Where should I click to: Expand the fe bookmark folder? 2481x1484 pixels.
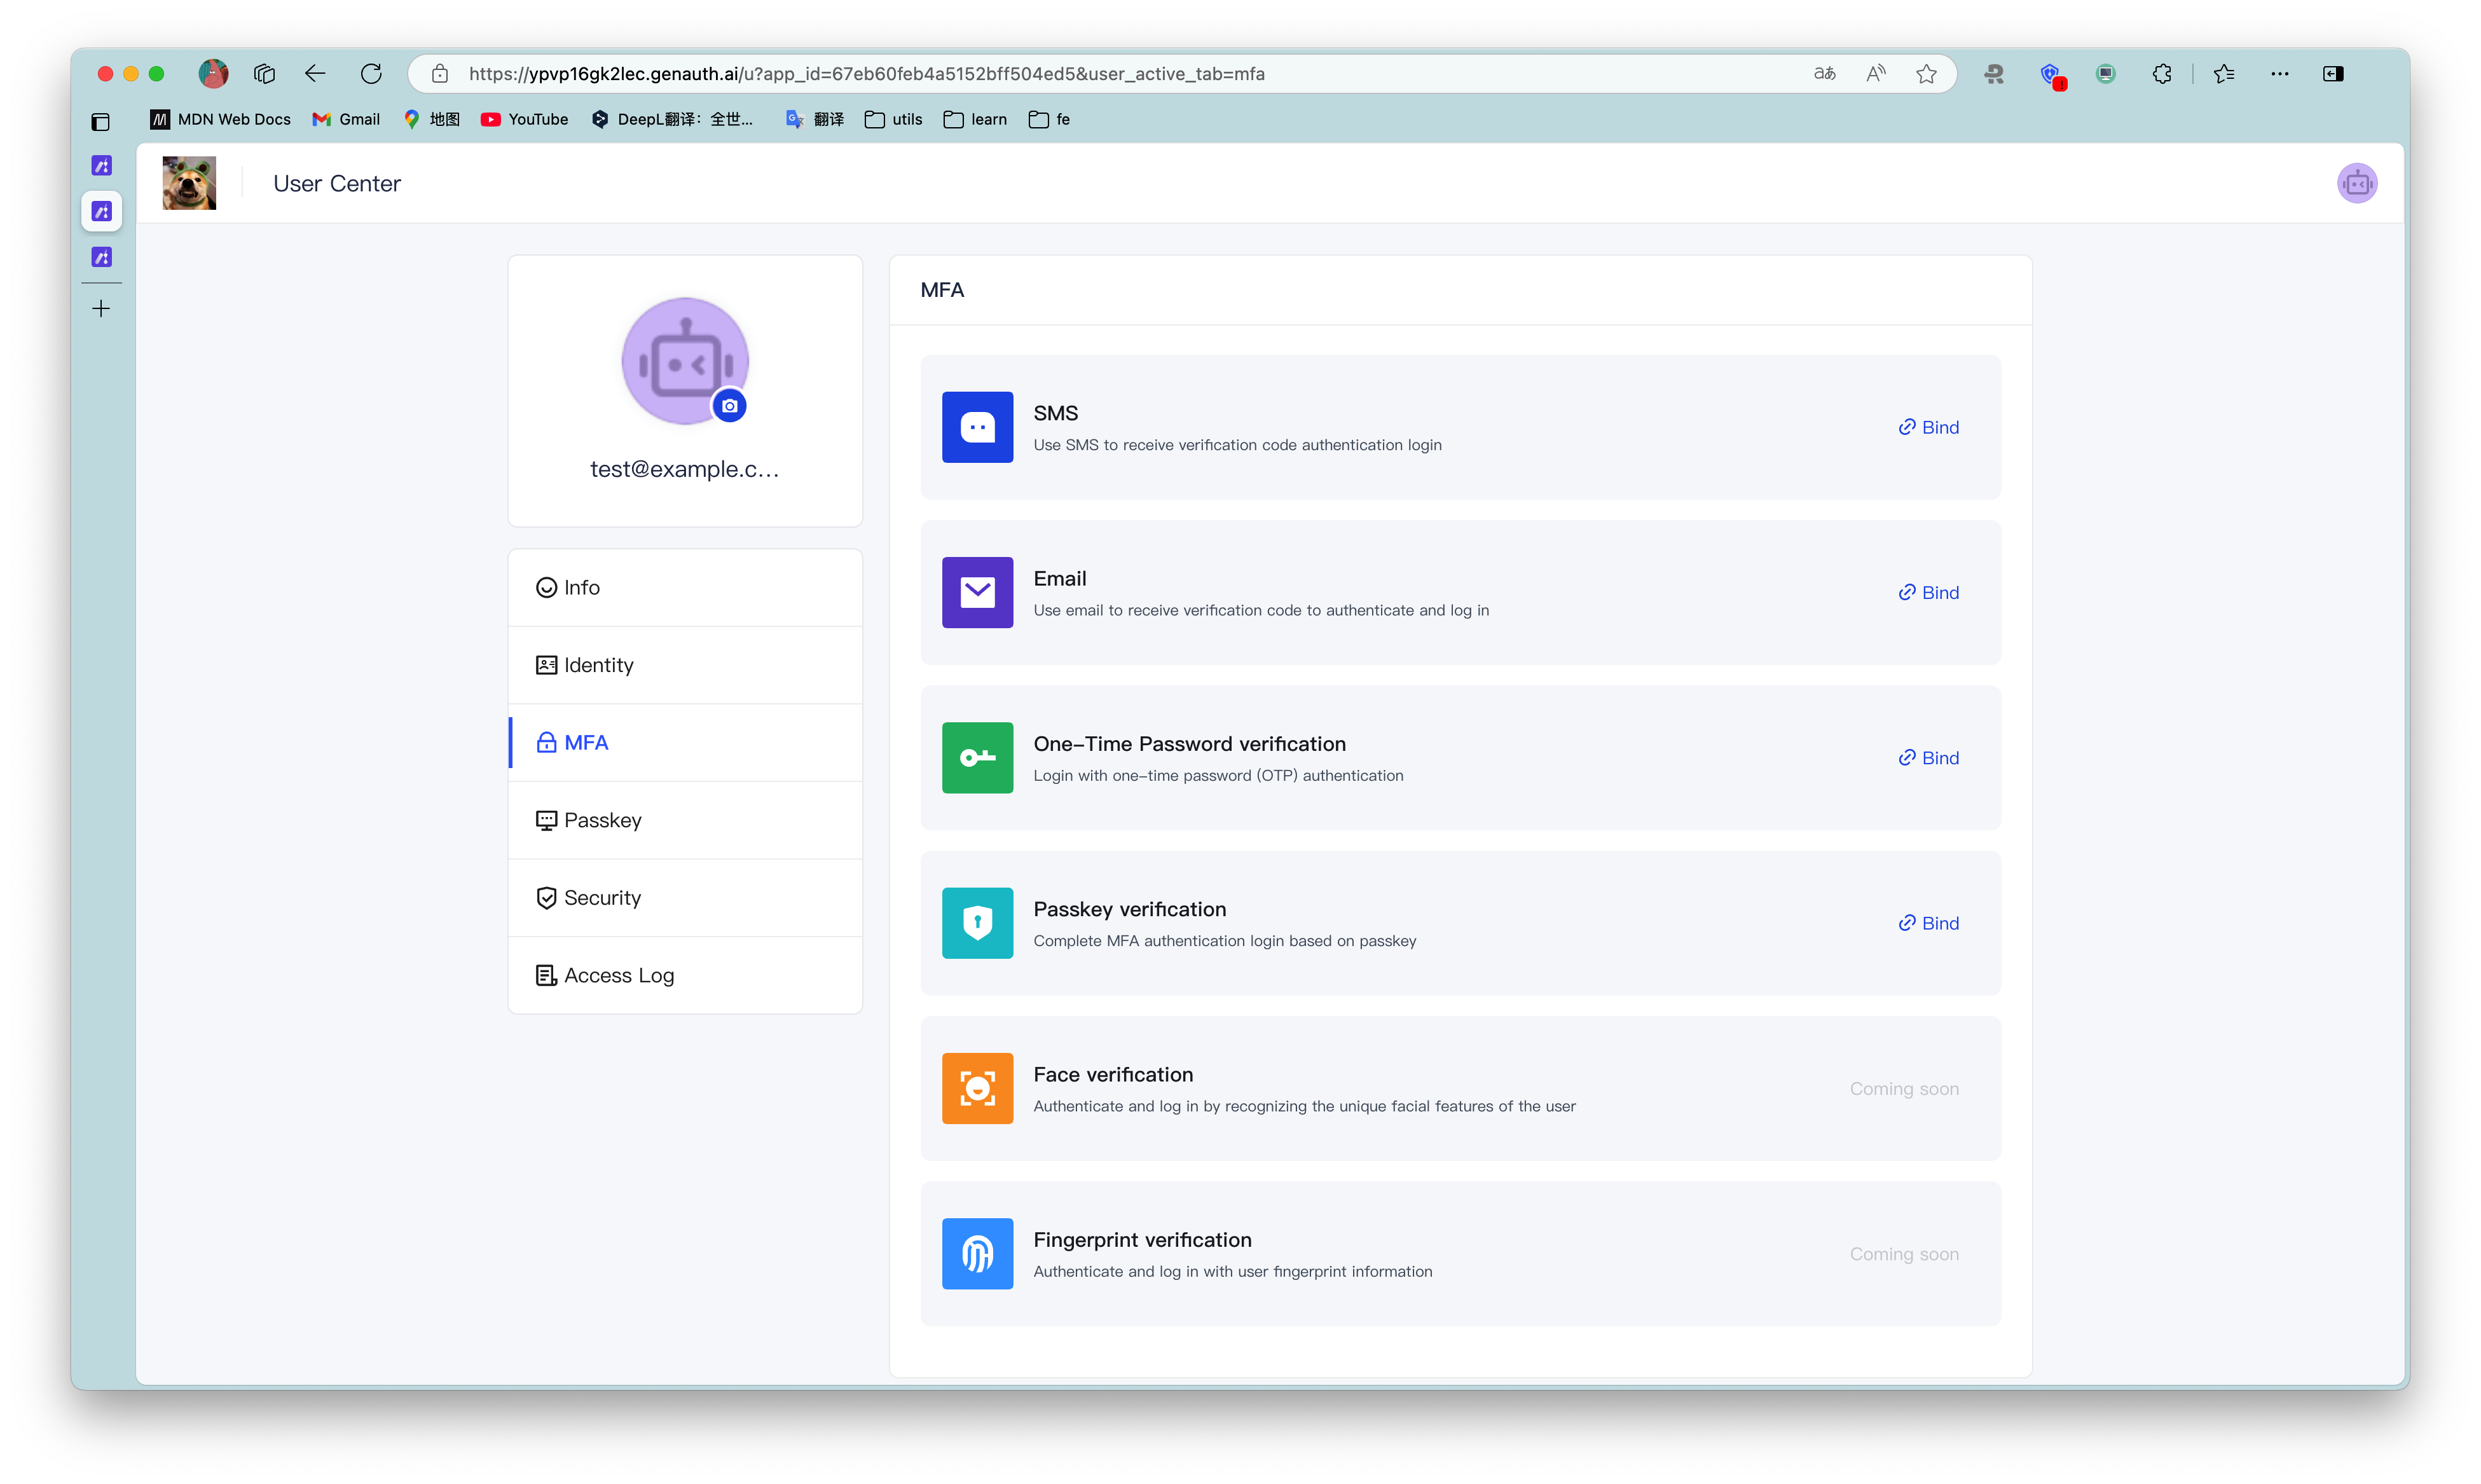[1049, 119]
